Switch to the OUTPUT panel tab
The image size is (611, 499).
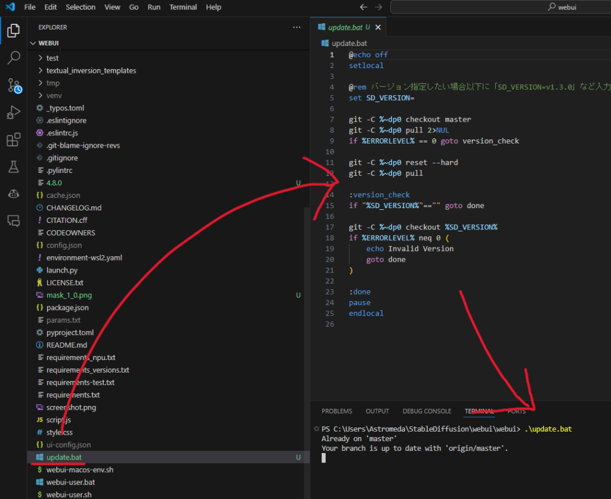pos(377,411)
